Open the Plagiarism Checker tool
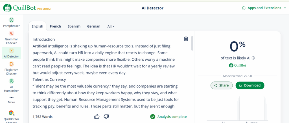Viewport: 289px width, 123px height. 11,68
